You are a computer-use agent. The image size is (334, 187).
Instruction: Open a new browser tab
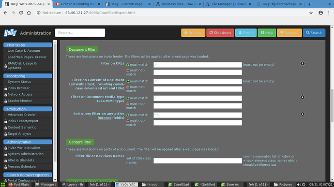pyautogui.click(x=310, y=4)
